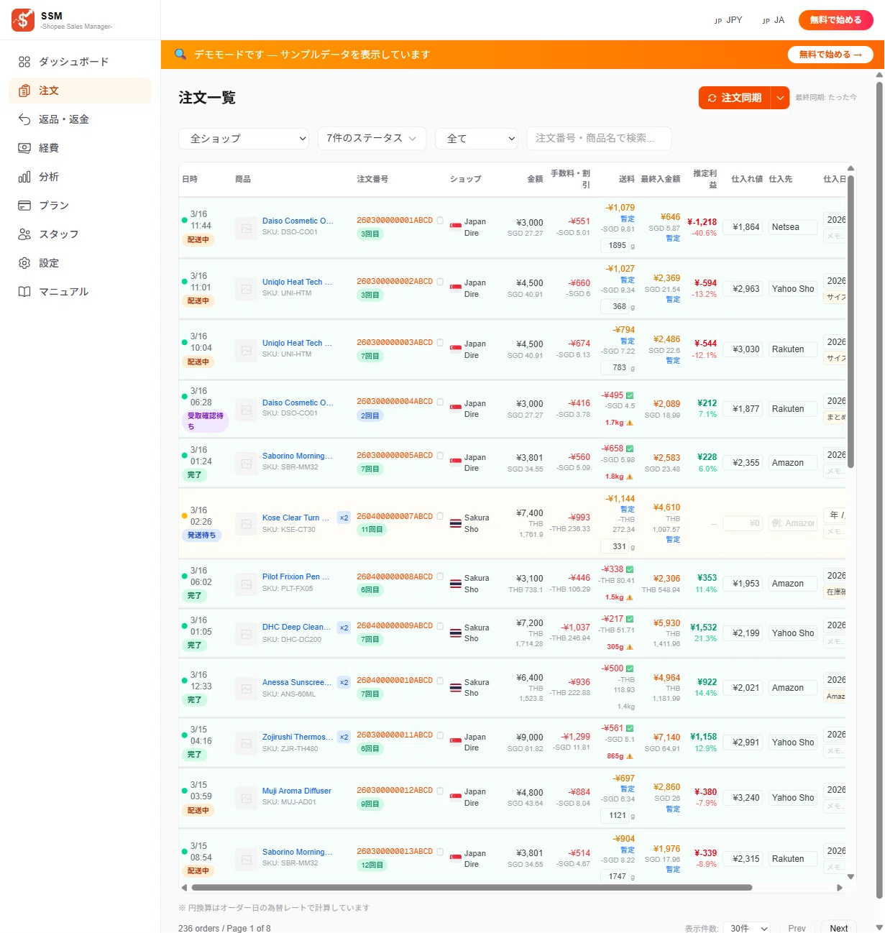The image size is (885, 933).
Task: Click the warning icon next to 305g
Action: (630, 647)
